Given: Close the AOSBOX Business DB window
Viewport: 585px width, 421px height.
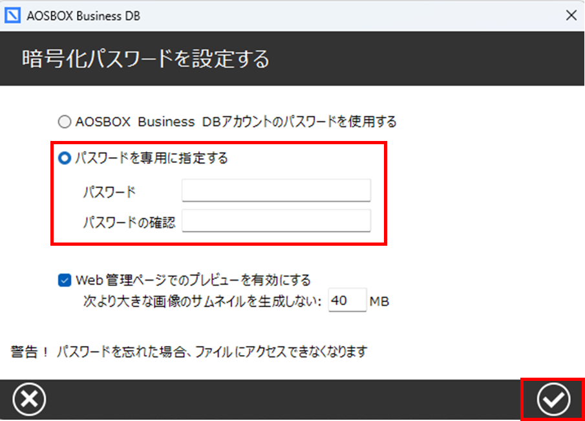Looking at the screenshot, I should (x=571, y=16).
